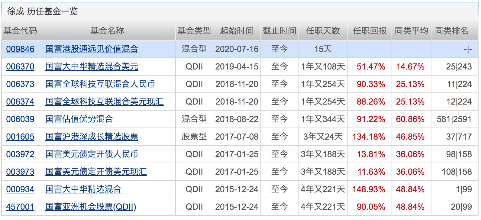The image size is (481, 220).
Task: Select the tenure value 1年又344天
Action: [323, 119]
